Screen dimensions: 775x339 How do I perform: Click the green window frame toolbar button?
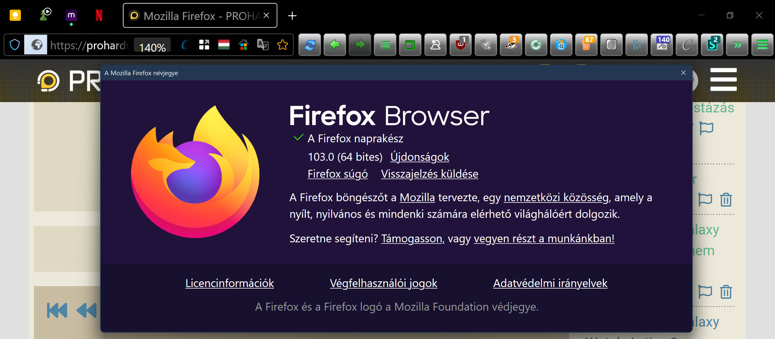coord(410,45)
